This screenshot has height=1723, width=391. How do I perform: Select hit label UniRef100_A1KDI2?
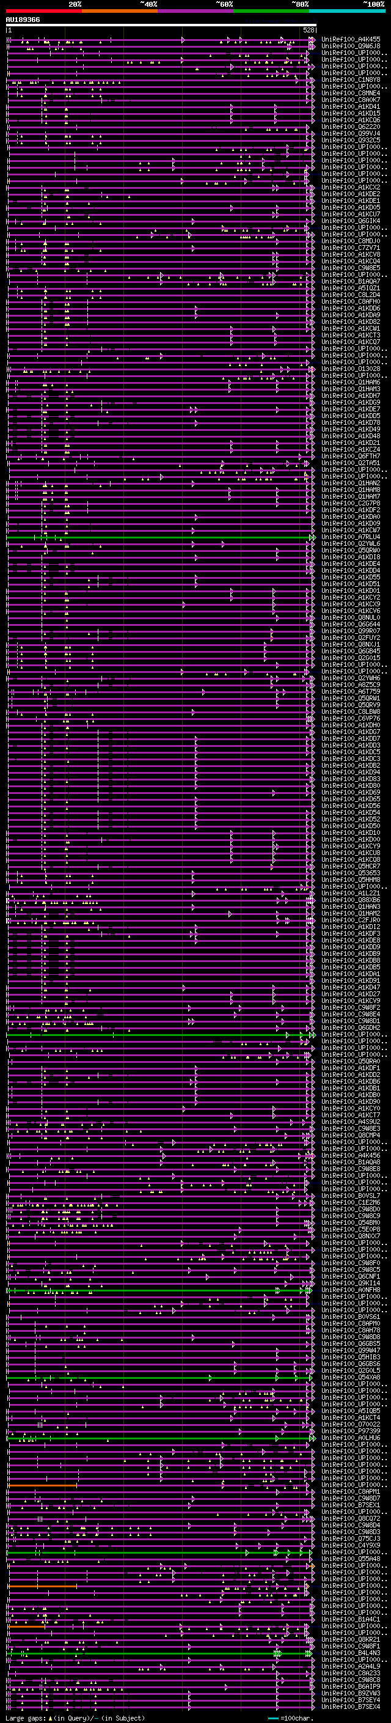point(351,927)
